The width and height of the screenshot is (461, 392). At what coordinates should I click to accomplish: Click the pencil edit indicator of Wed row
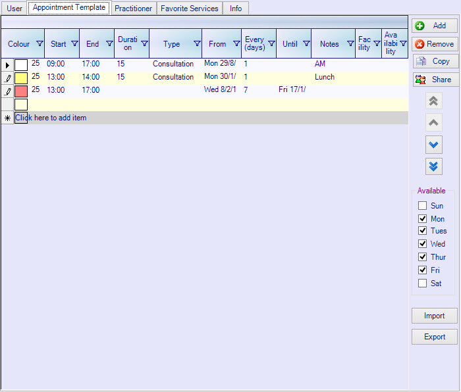point(7,91)
